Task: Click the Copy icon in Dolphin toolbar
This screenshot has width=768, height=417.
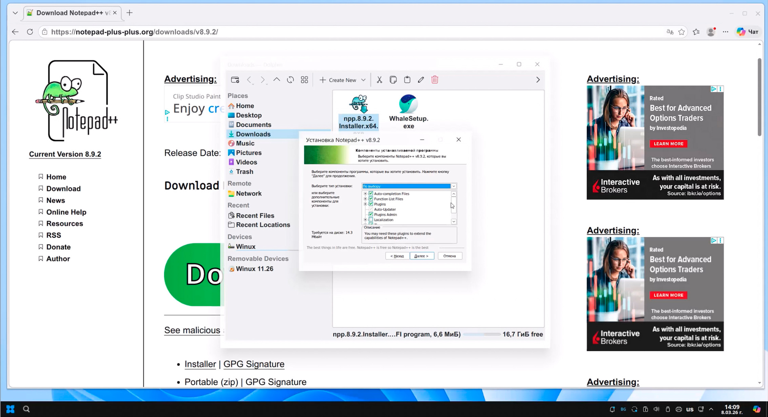Action: [393, 80]
